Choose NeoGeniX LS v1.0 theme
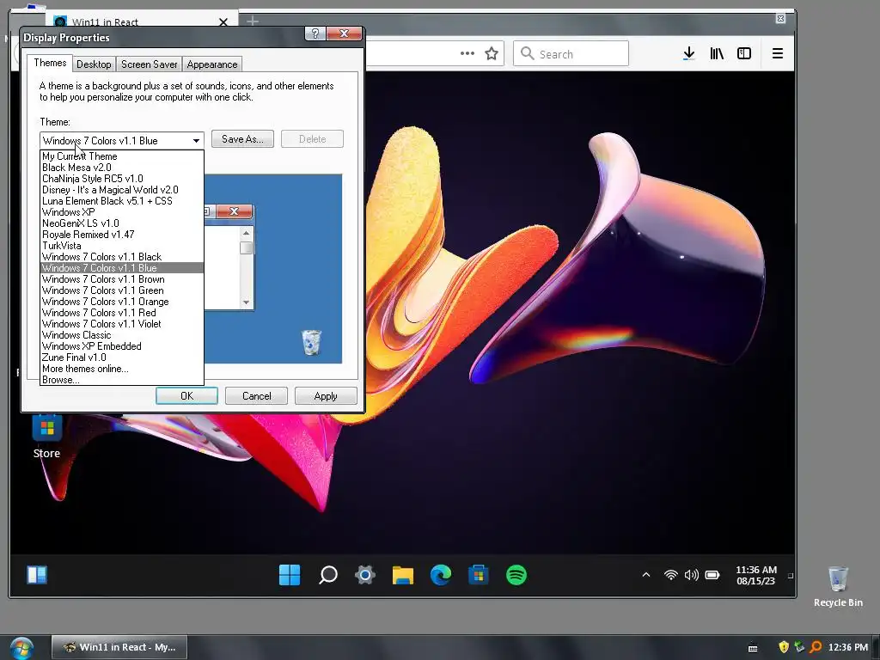 (x=122, y=223)
